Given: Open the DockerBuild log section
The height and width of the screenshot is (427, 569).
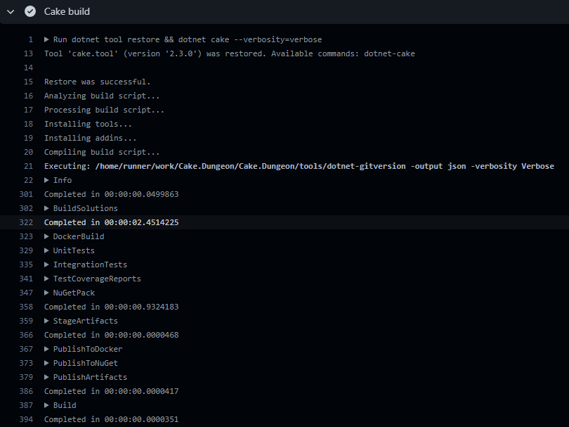Looking at the screenshot, I should 47,236.
